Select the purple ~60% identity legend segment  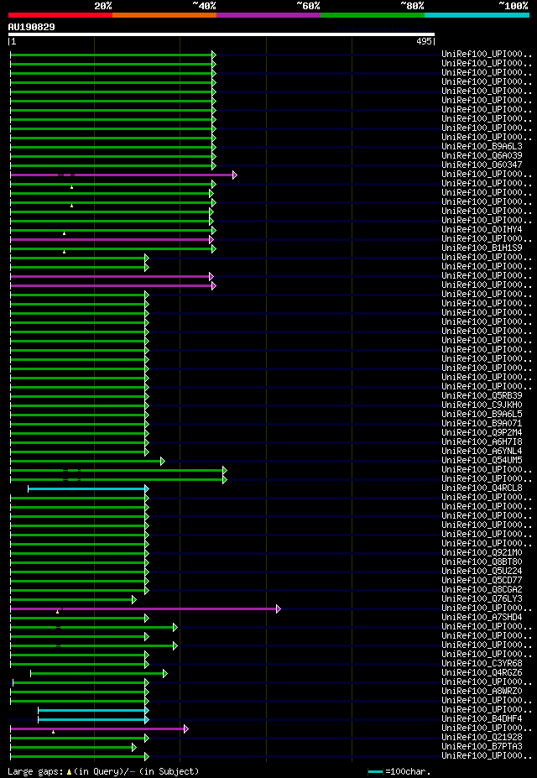pos(268,15)
